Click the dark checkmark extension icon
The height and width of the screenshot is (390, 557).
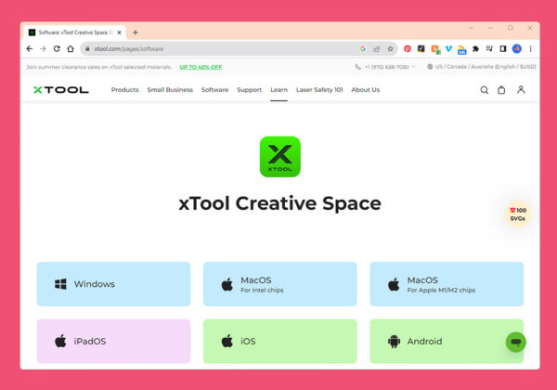pyautogui.click(x=421, y=48)
